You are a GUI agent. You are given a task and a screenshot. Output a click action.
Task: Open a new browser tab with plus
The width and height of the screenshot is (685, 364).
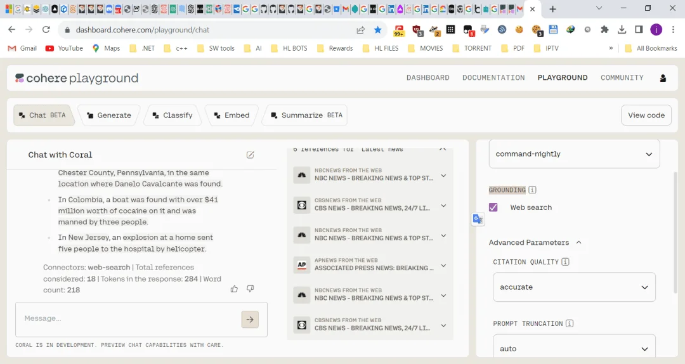pyautogui.click(x=552, y=9)
